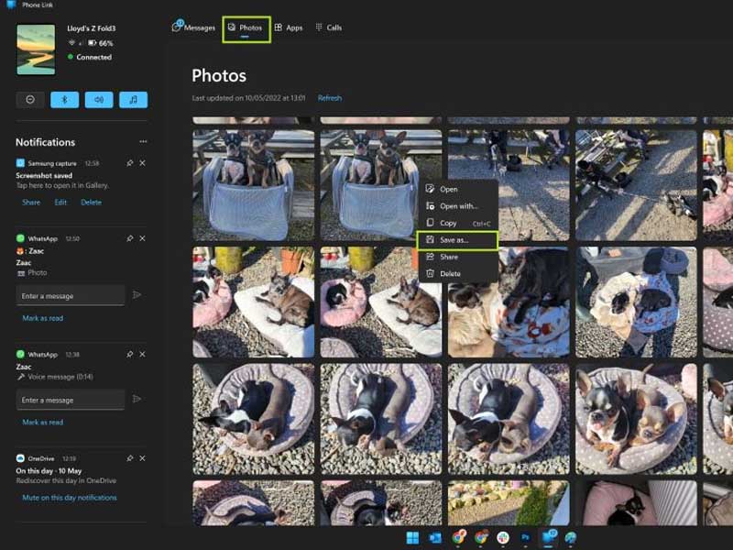Screen dimensions: 733x550
Task: Focus the message field under the voice message notification
Action: pos(71,400)
